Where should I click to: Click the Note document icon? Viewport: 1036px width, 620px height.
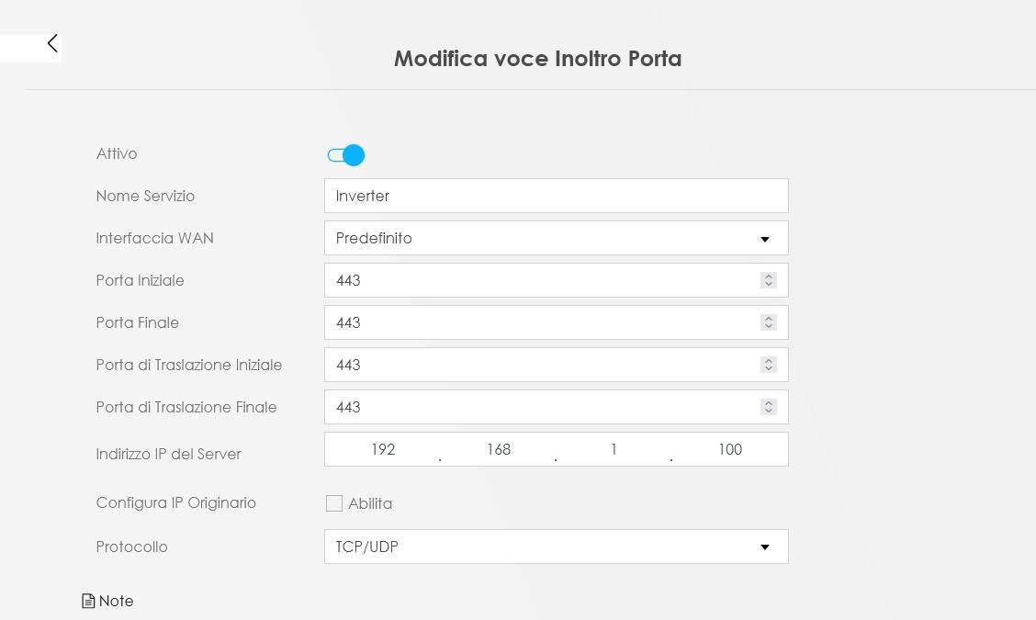[88, 601]
